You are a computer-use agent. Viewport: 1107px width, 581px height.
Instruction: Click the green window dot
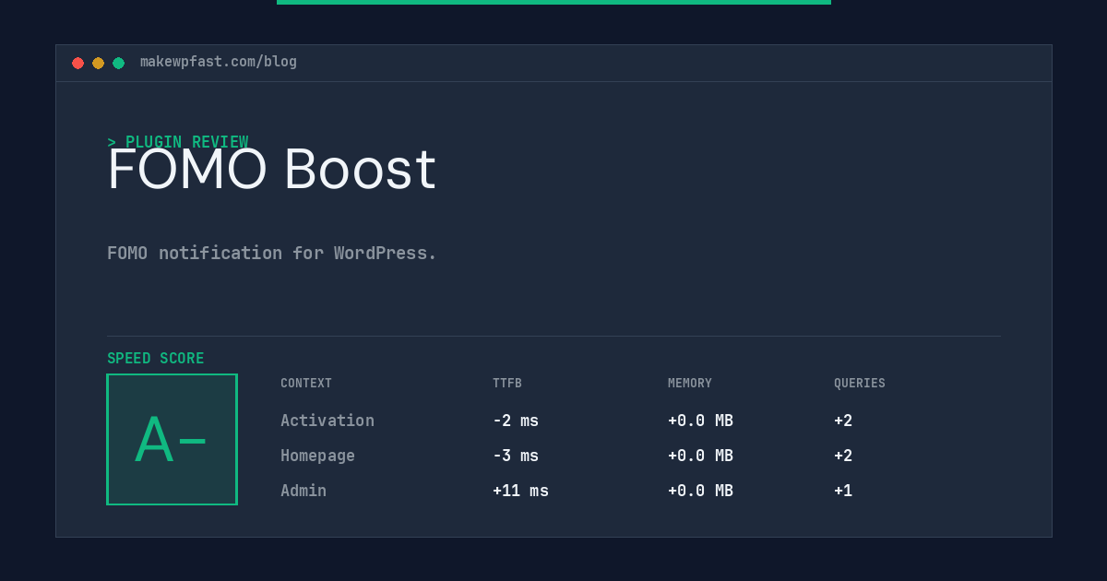coord(118,63)
